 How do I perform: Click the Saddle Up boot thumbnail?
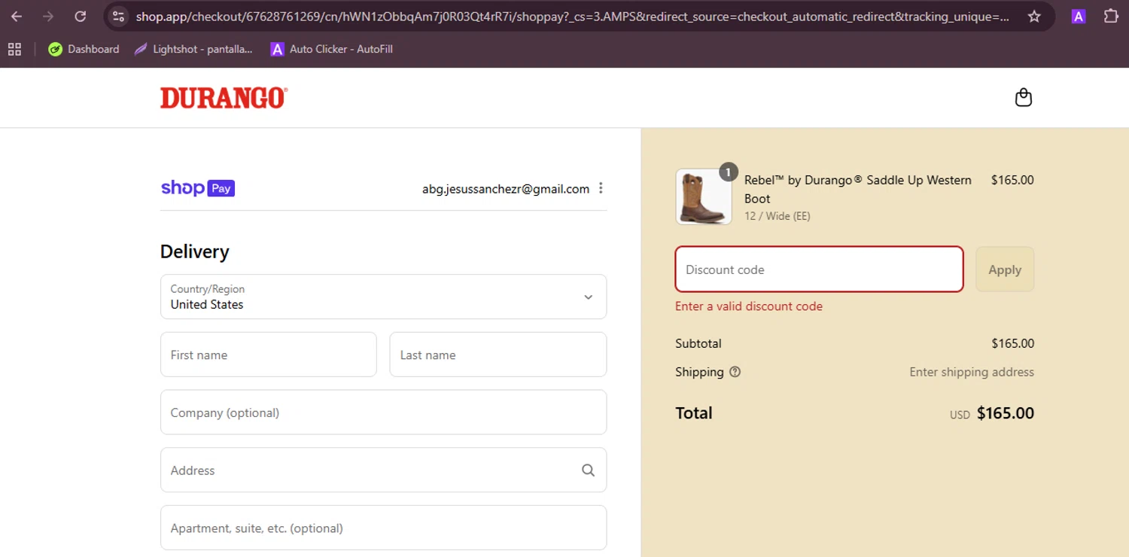tap(704, 197)
